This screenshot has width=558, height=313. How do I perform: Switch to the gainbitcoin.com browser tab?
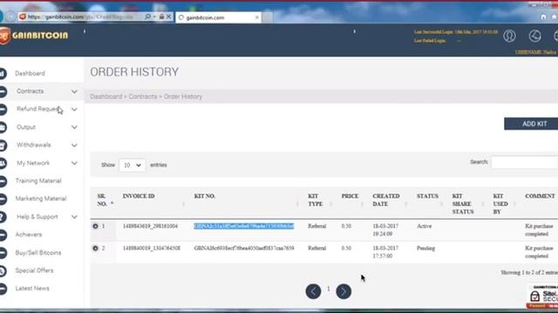click(218, 17)
